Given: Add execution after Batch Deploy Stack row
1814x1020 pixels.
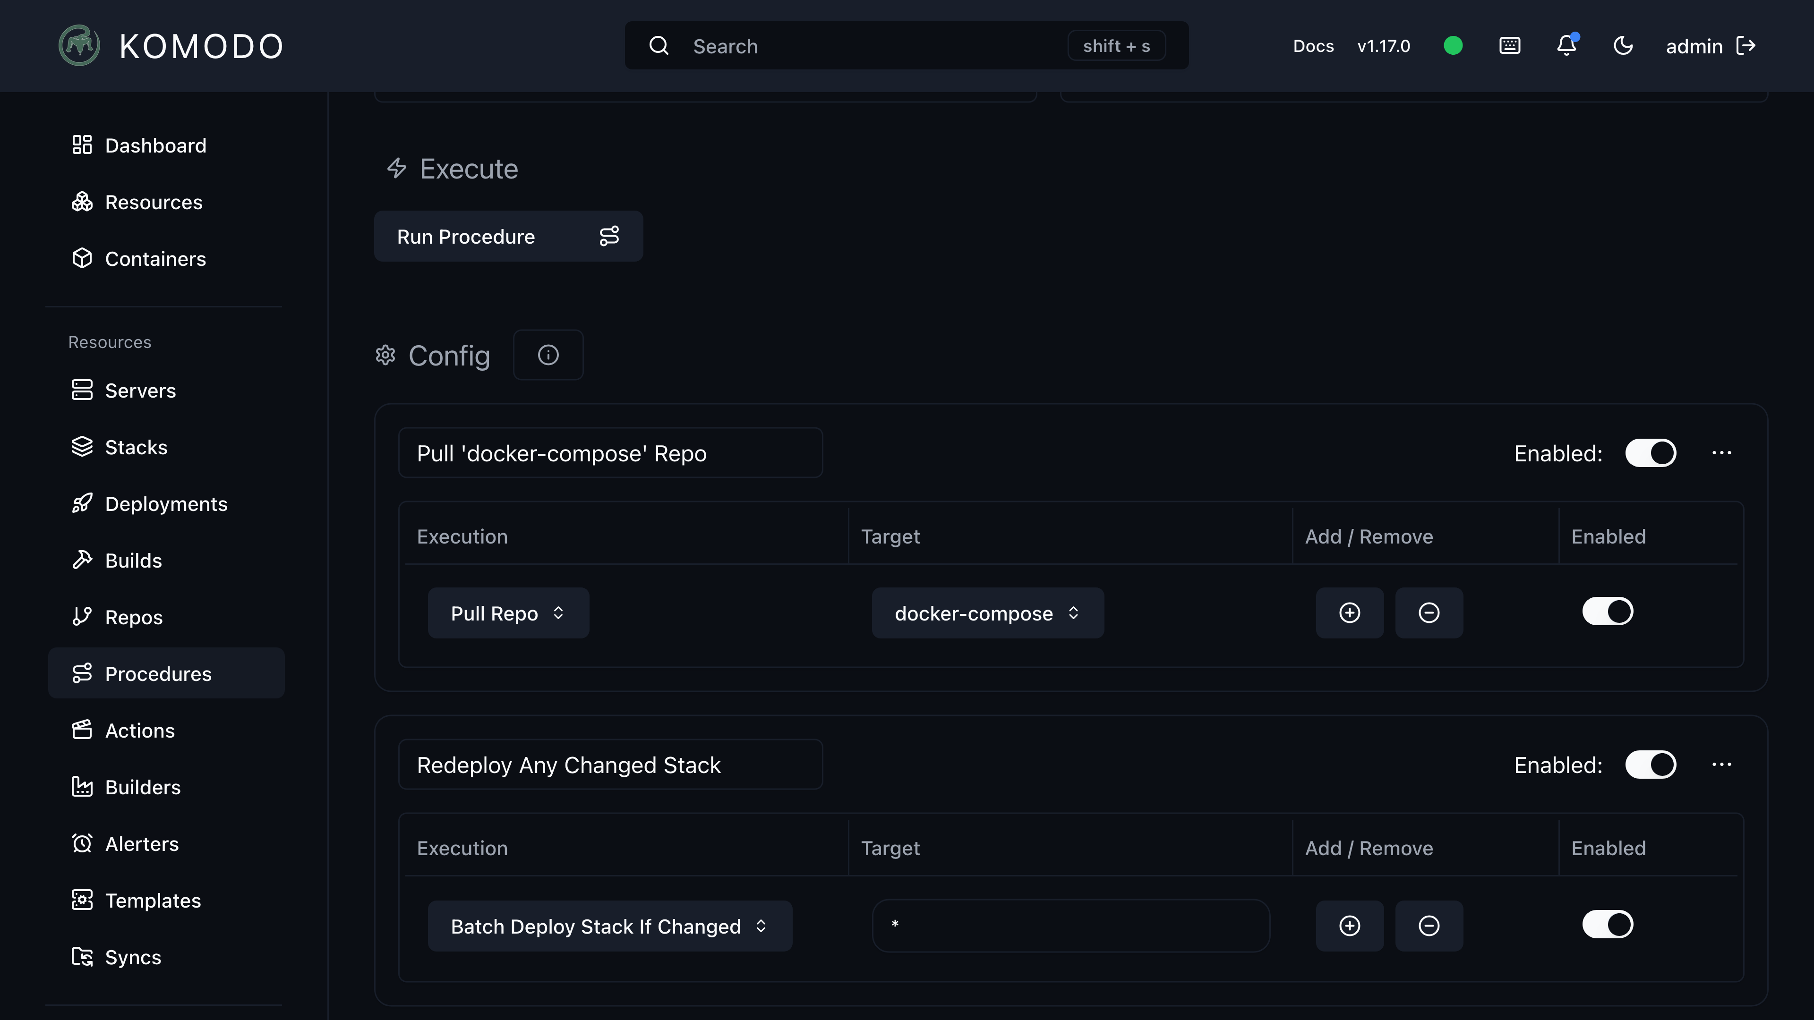Looking at the screenshot, I should coord(1349,926).
